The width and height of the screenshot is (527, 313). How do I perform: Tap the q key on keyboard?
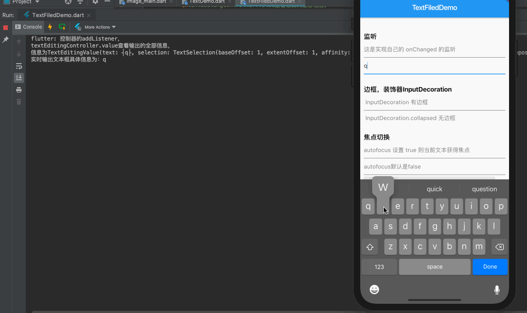point(368,207)
